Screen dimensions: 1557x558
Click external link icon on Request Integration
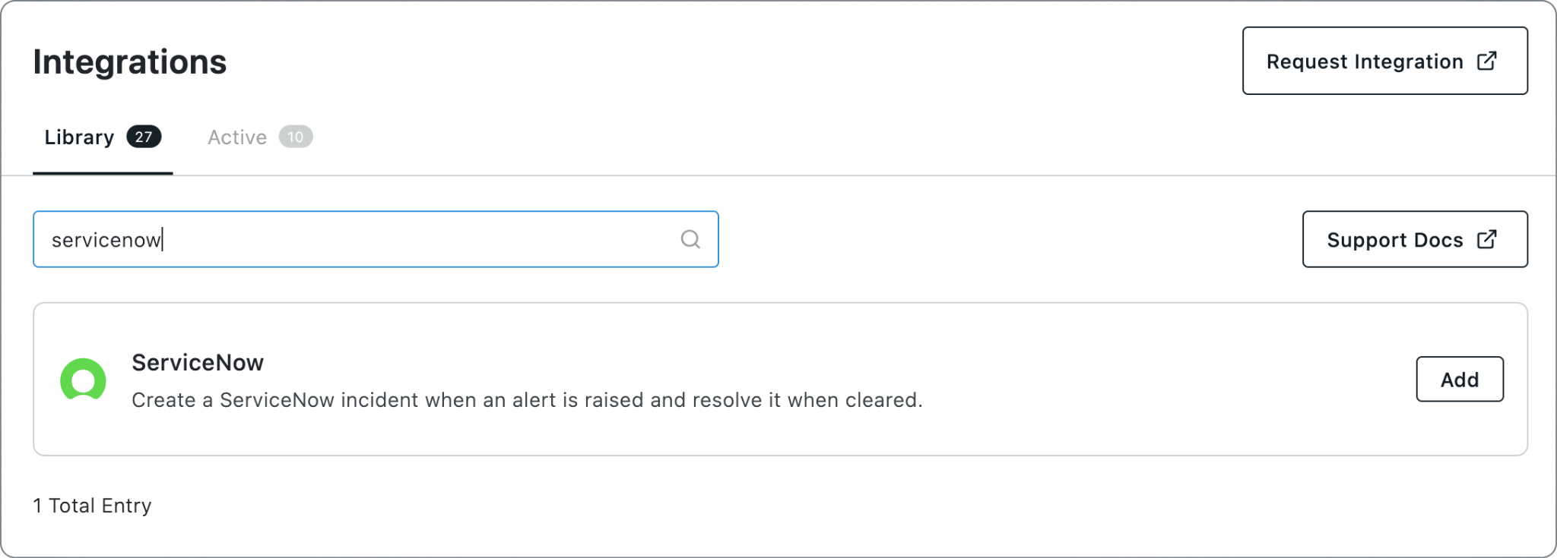(x=1487, y=61)
